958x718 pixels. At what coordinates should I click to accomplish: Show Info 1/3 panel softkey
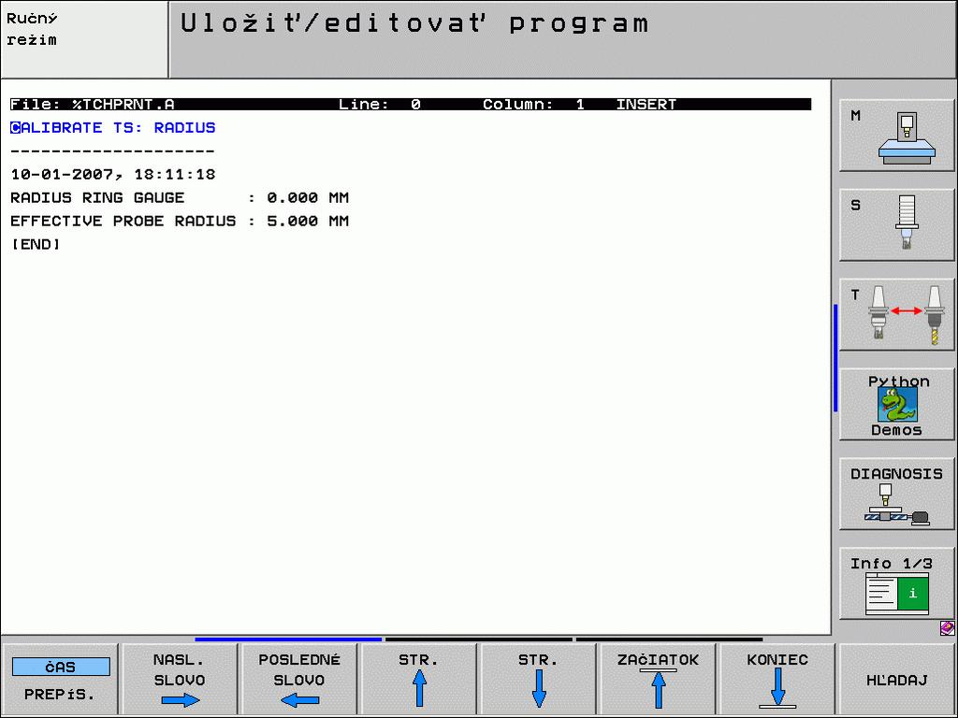896,584
